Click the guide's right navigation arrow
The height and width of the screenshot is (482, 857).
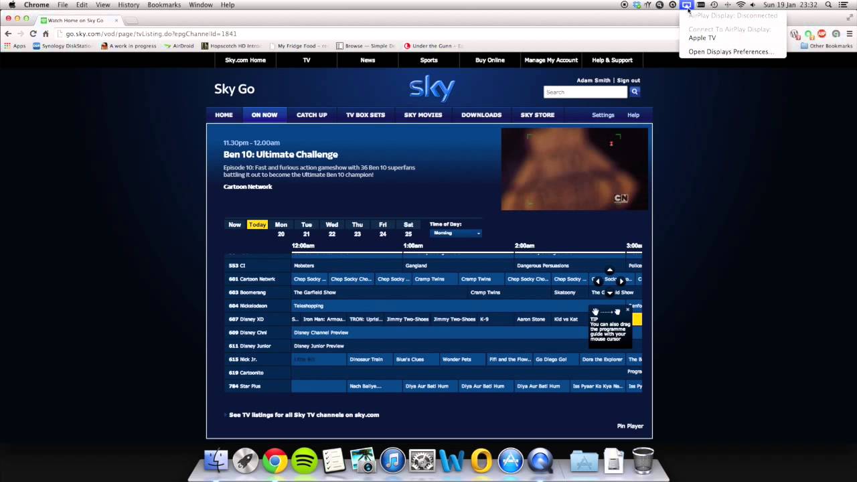click(621, 281)
